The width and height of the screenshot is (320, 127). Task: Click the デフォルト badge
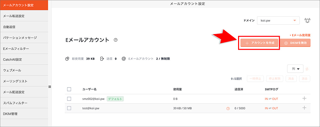coord(115,99)
